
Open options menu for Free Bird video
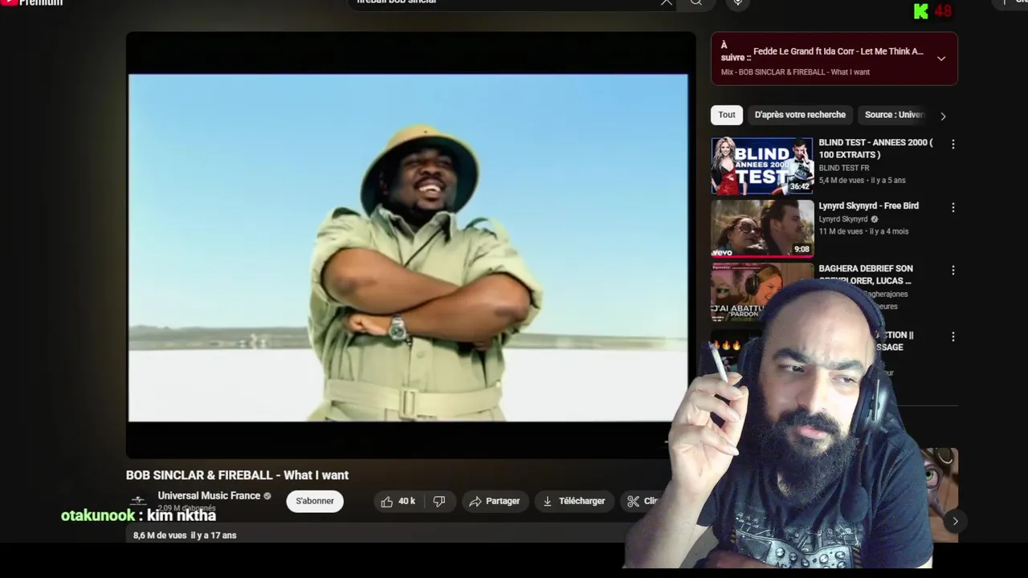(953, 207)
